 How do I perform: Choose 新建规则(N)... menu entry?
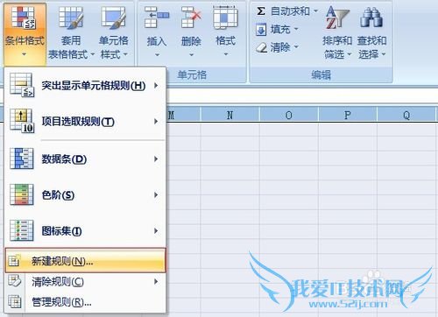85,261
